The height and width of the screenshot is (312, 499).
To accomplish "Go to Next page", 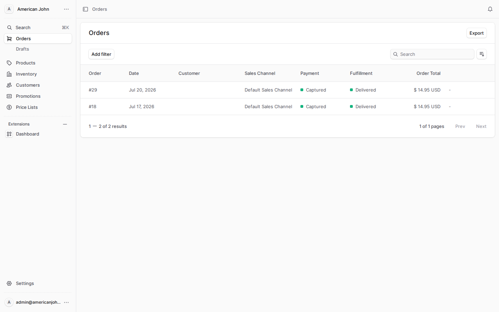I will tap(481, 126).
